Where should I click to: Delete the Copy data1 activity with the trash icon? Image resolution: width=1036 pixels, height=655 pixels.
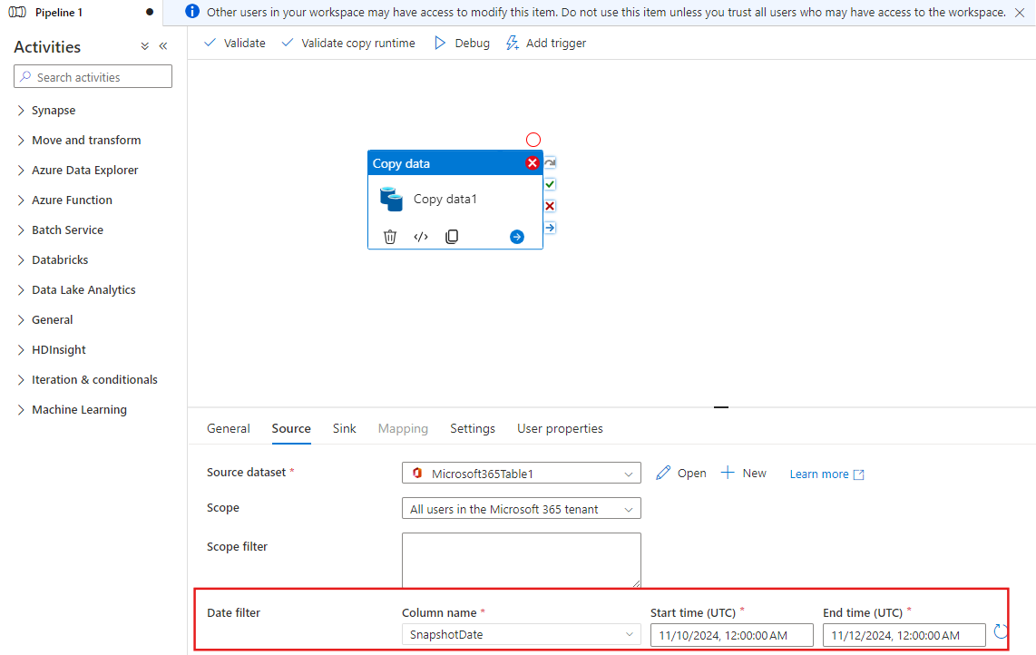[390, 237]
